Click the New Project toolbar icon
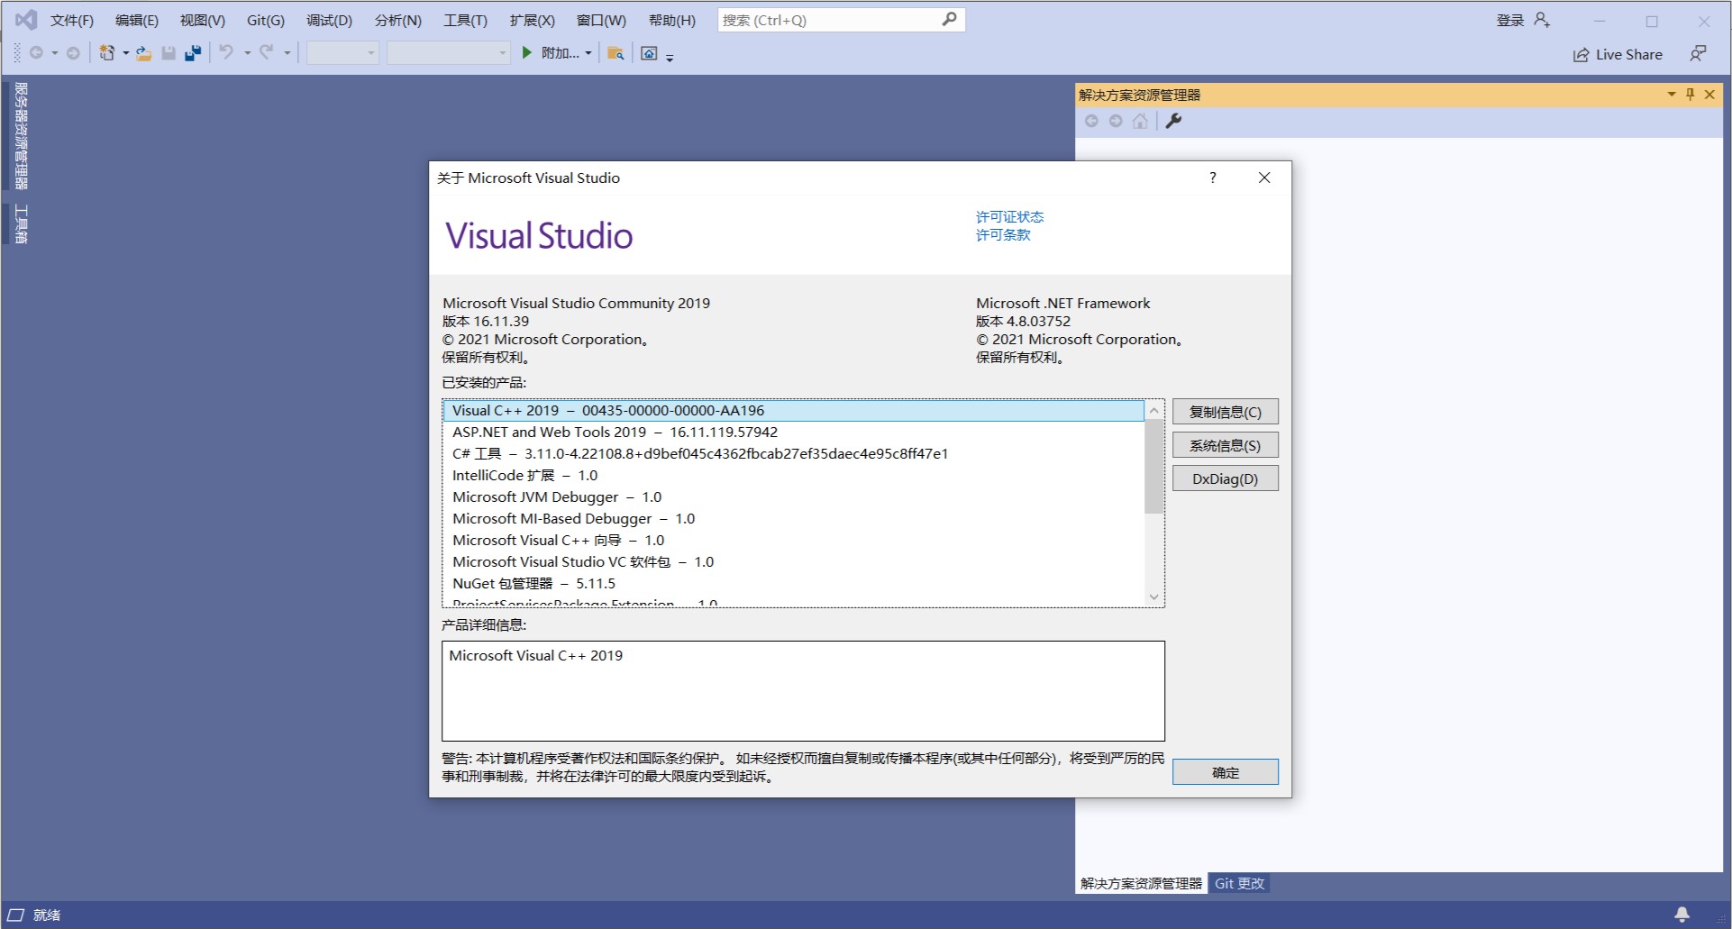The height and width of the screenshot is (929, 1732). (106, 53)
